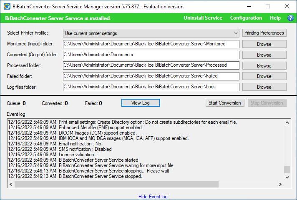Screen dimensions: 297x200
Task: Click the 'Failed: 0' counter
Action: tap(93, 103)
